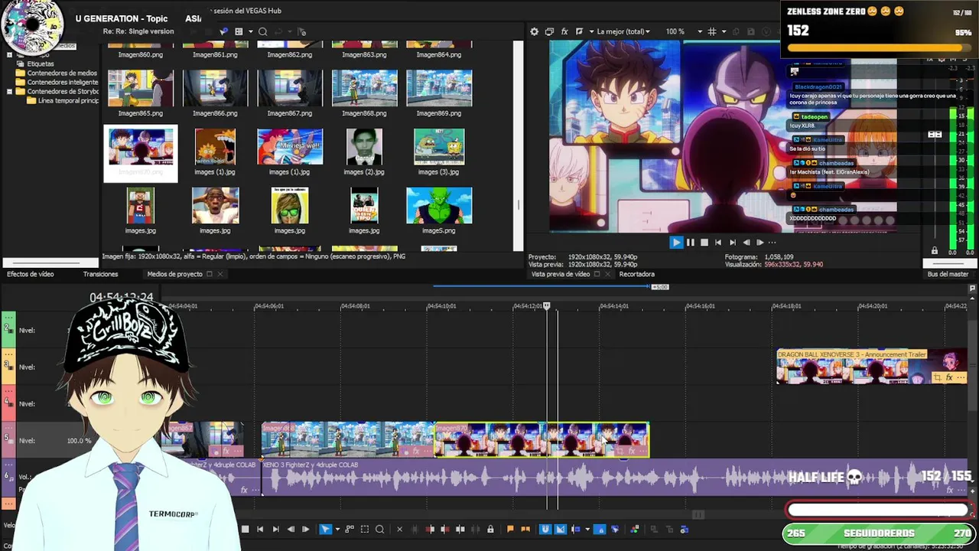Select the Imagen868.png thumbnail
Image resolution: width=979 pixels, height=551 pixels.
tap(364, 88)
